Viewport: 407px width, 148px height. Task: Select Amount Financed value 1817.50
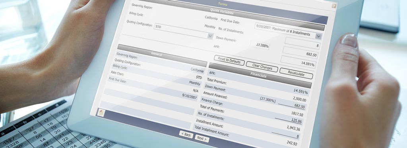(x=297, y=114)
